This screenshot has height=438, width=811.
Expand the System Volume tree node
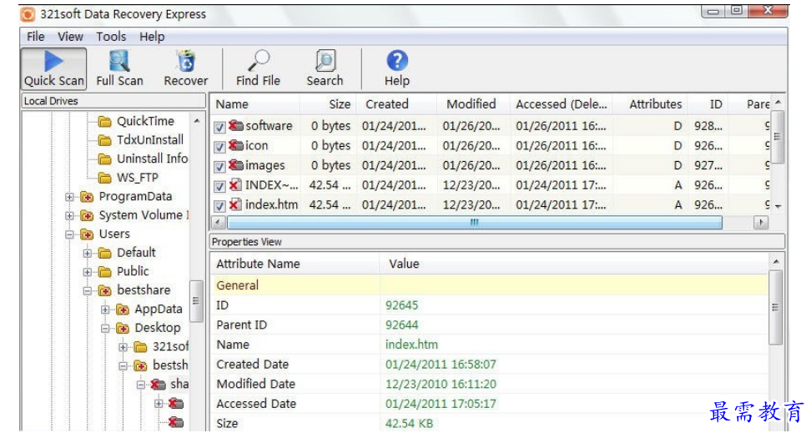tap(69, 215)
